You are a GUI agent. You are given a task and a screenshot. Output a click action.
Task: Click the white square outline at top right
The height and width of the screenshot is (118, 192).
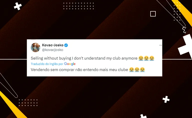click(153, 14)
